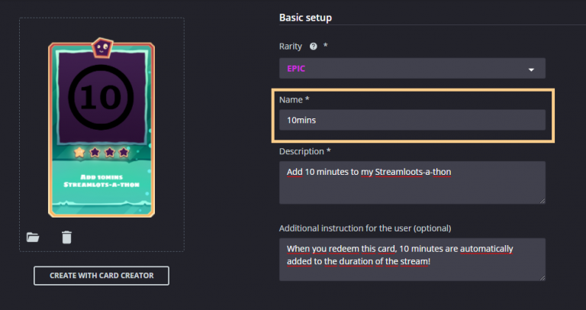Focus the Name field containing 10mins
The width and height of the screenshot is (586, 310).
click(412, 120)
